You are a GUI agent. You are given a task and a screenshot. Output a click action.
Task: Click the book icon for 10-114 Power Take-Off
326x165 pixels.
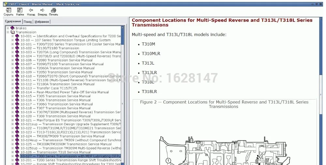point(17,92)
